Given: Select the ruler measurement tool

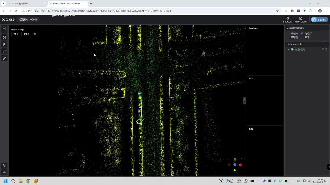Looking at the screenshot, I should pos(4,51).
